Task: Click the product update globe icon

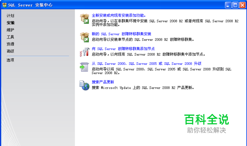Action: pos(85,85)
